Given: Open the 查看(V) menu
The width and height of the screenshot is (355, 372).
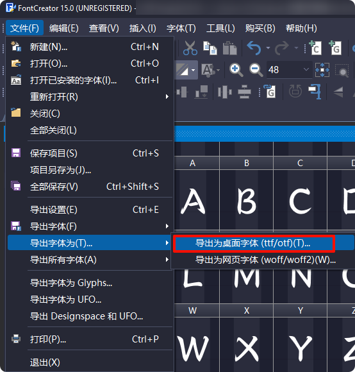Looking at the screenshot, I should click(104, 28).
